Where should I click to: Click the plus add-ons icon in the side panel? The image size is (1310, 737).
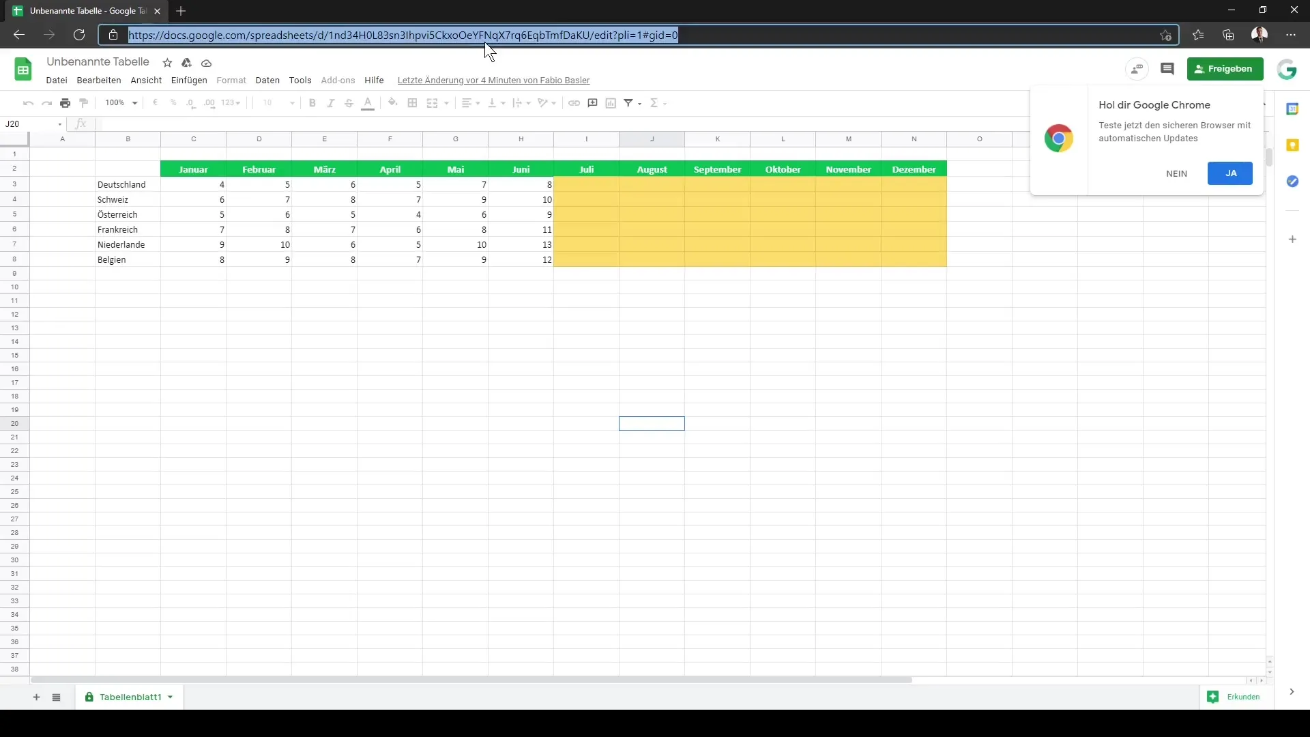click(1292, 240)
